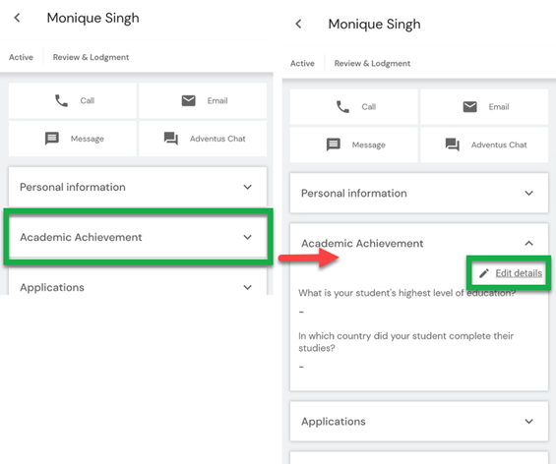This screenshot has height=464, width=556.
Task: Collapse Academic Achievement in right panel
Action: (528, 243)
